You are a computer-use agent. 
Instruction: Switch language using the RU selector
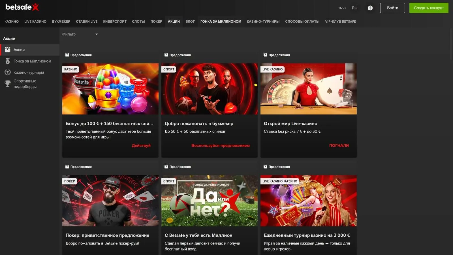[x=354, y=8]
